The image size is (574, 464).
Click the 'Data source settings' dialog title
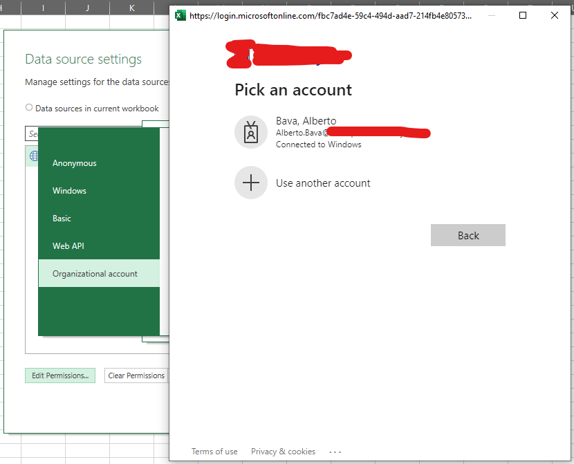click(x=84, y=59)
